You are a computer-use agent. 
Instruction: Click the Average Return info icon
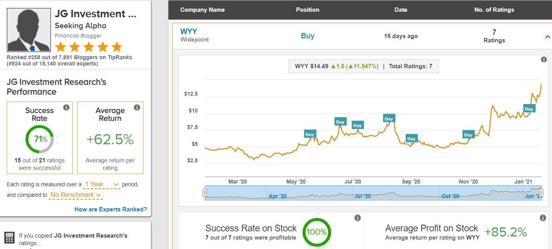coord(137,107)
